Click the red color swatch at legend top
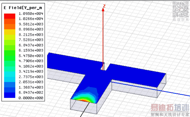Image resolution: width=190 pixels, height=117 pixels. pos(10,16)
